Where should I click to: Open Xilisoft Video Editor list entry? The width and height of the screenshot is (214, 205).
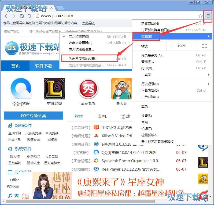[x=117, y=136]
